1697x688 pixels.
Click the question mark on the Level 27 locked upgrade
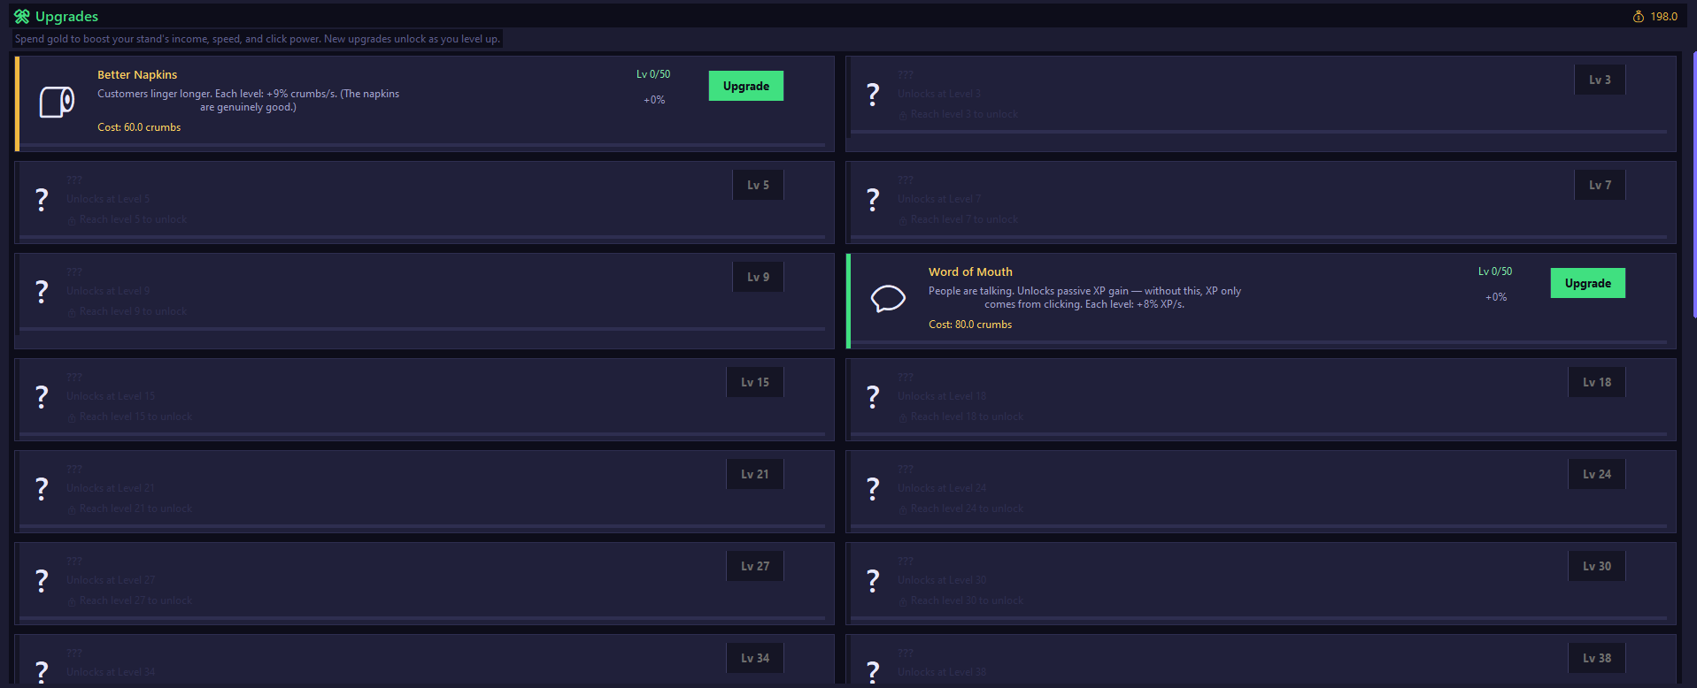coord(42,580)
